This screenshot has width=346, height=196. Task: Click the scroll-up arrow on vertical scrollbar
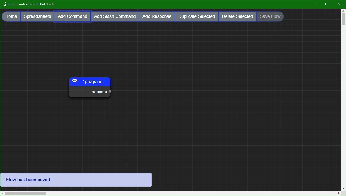click(343, 10)
